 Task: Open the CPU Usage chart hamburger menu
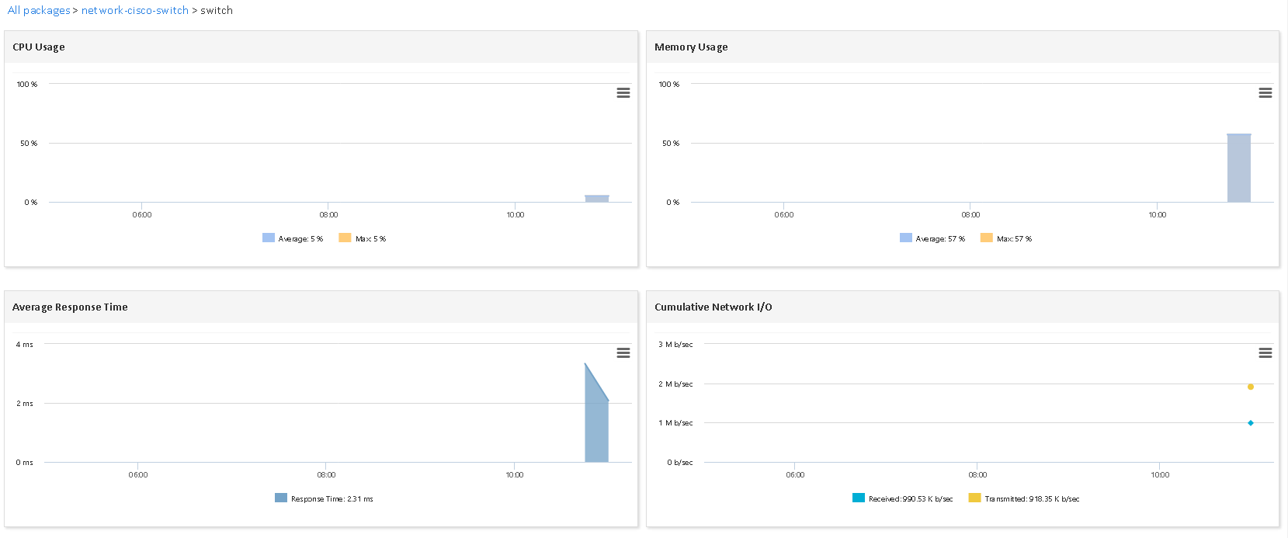pyautogui.click(x=623, y=92)
